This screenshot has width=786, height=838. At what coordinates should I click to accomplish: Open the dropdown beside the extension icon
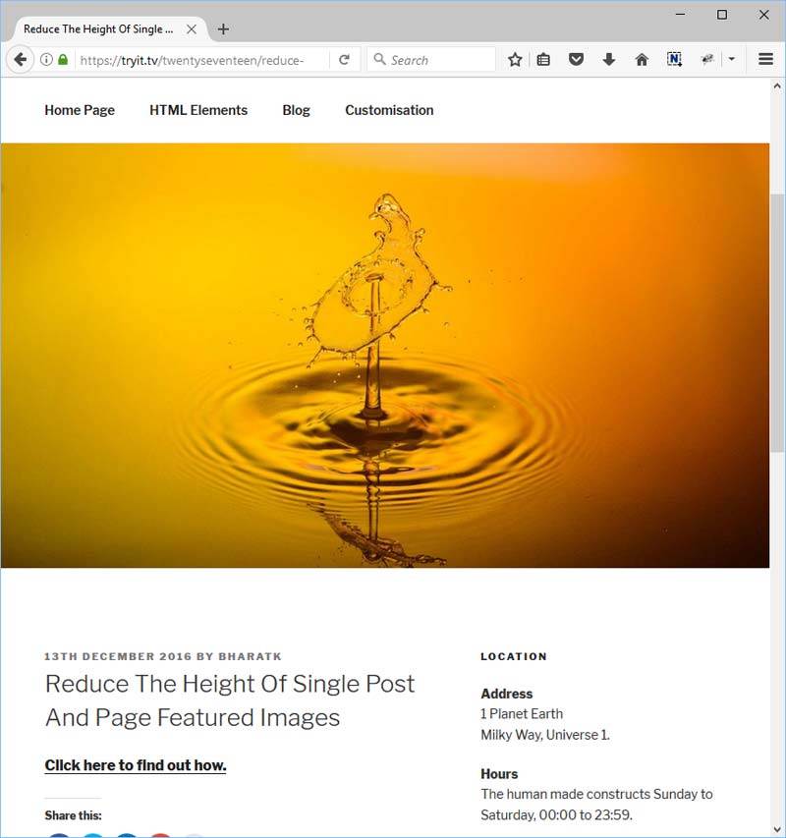click(732, 59)
